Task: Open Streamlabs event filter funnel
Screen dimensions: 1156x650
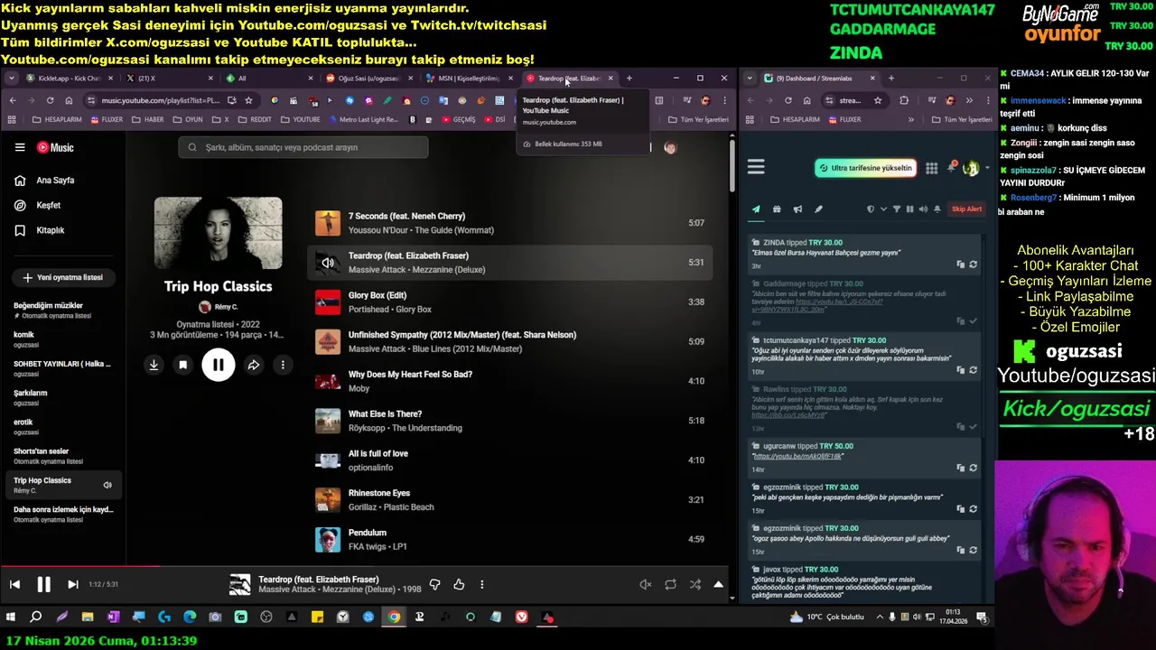Action: tap(896, 209)
